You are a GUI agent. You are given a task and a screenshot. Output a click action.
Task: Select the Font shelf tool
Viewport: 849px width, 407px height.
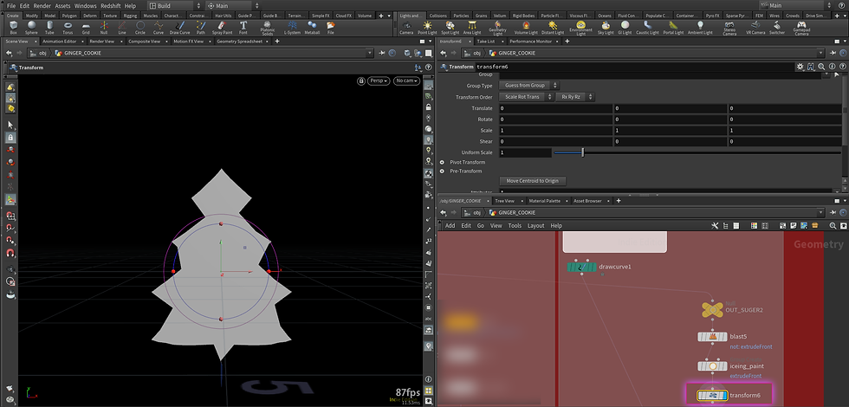(243, 28)
